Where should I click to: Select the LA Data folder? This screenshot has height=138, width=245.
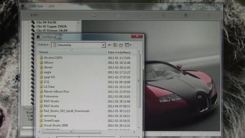coord(49,87)
